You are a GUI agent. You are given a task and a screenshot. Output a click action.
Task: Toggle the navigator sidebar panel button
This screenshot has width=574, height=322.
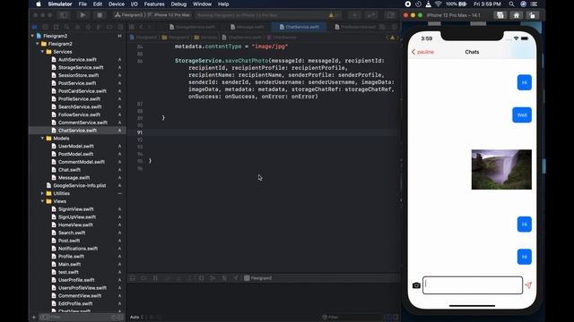coord(64,15)
